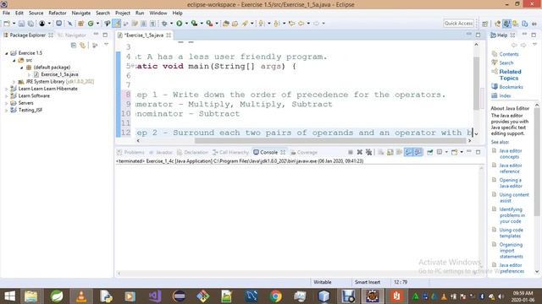Collapse the Exercise 1.5 project node
542x304 pixels.
(6, 53)
